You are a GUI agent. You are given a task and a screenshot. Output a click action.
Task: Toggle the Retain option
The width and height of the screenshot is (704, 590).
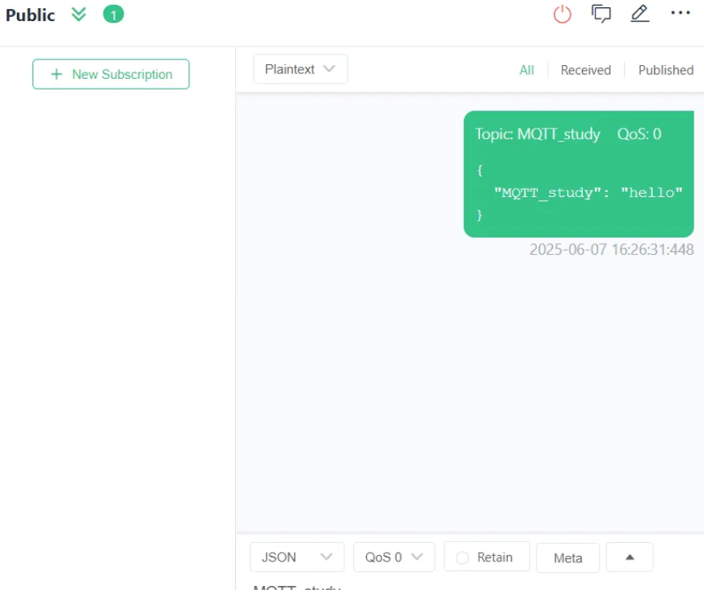pos(487,557)
